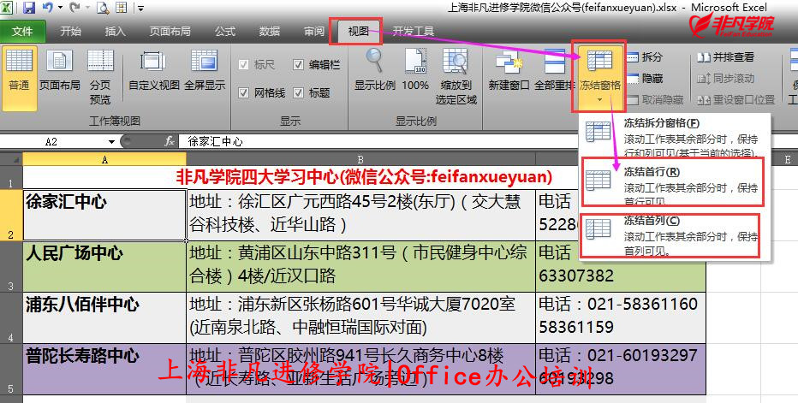Click the Undo arrow icon
Screen dimensions: 798x403
(48, 8)
